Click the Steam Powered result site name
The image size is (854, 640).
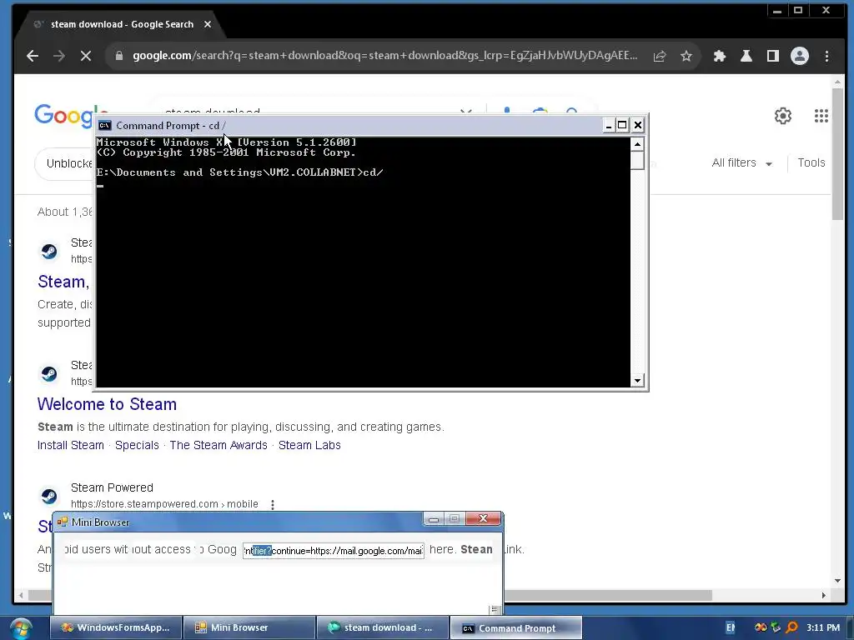pos(112,487)
